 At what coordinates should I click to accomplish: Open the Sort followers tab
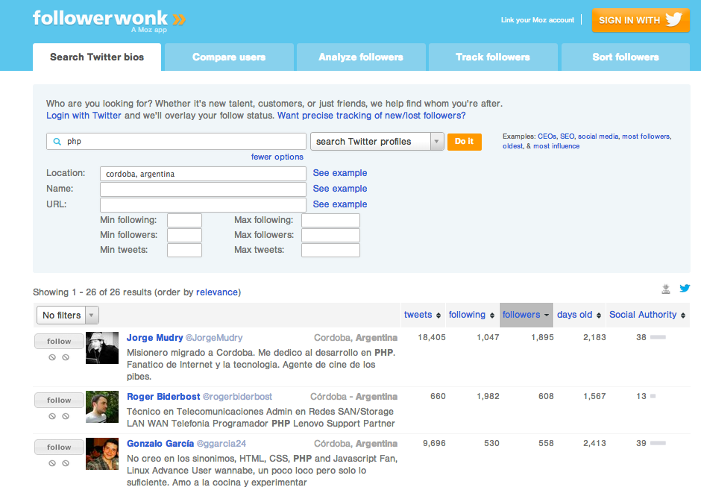tap(626, 57)
